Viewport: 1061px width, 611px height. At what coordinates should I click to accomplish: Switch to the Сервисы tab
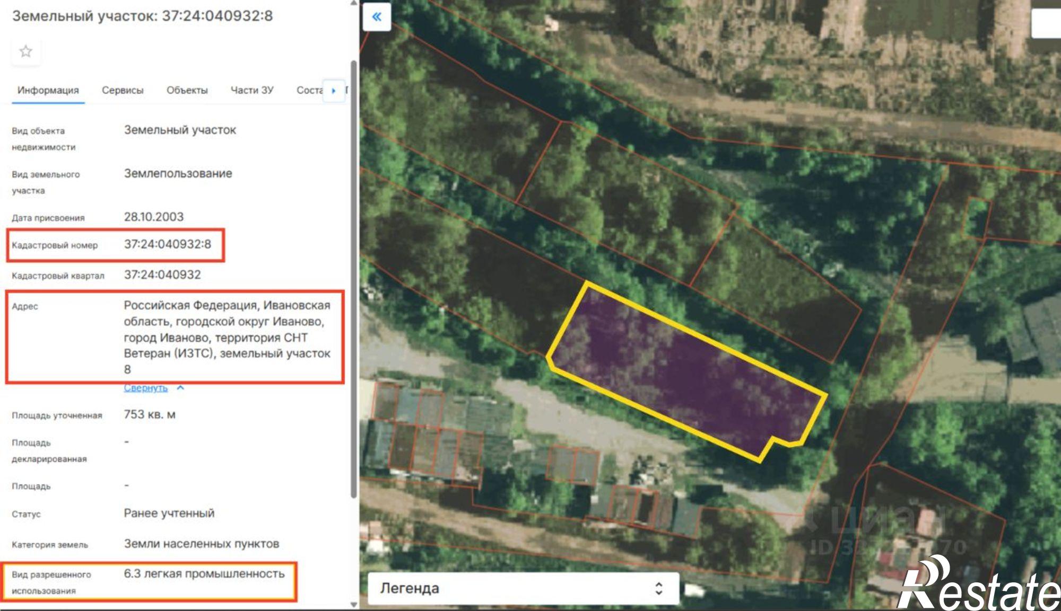(x=123, y=91)
